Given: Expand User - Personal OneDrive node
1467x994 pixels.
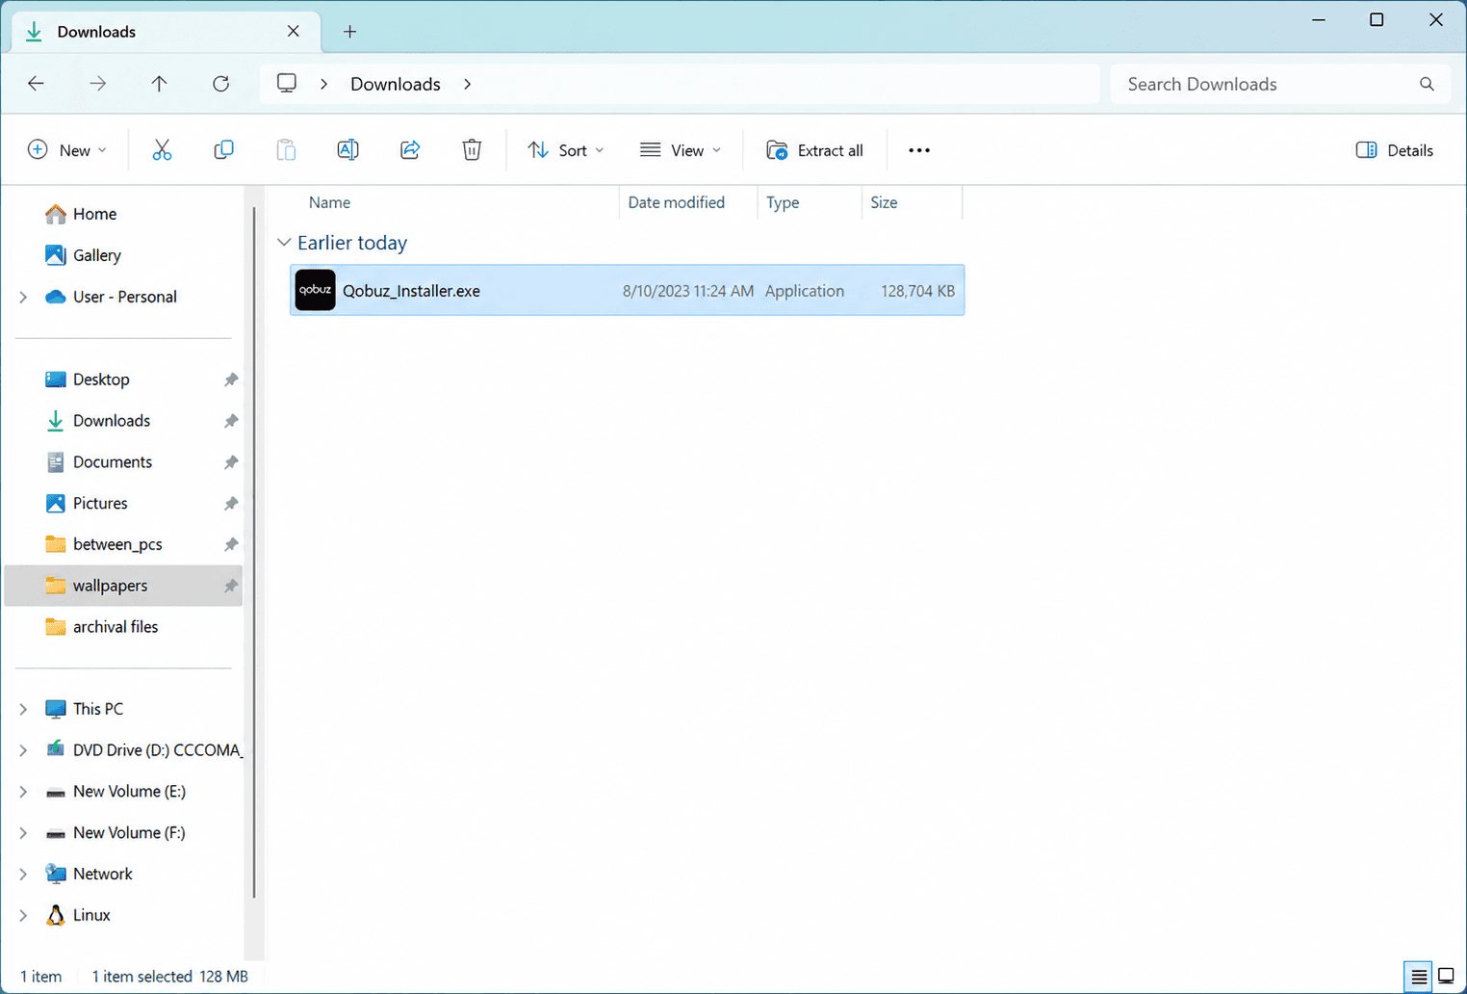Looking at the screenshot, I should click(x=23, y=297).
